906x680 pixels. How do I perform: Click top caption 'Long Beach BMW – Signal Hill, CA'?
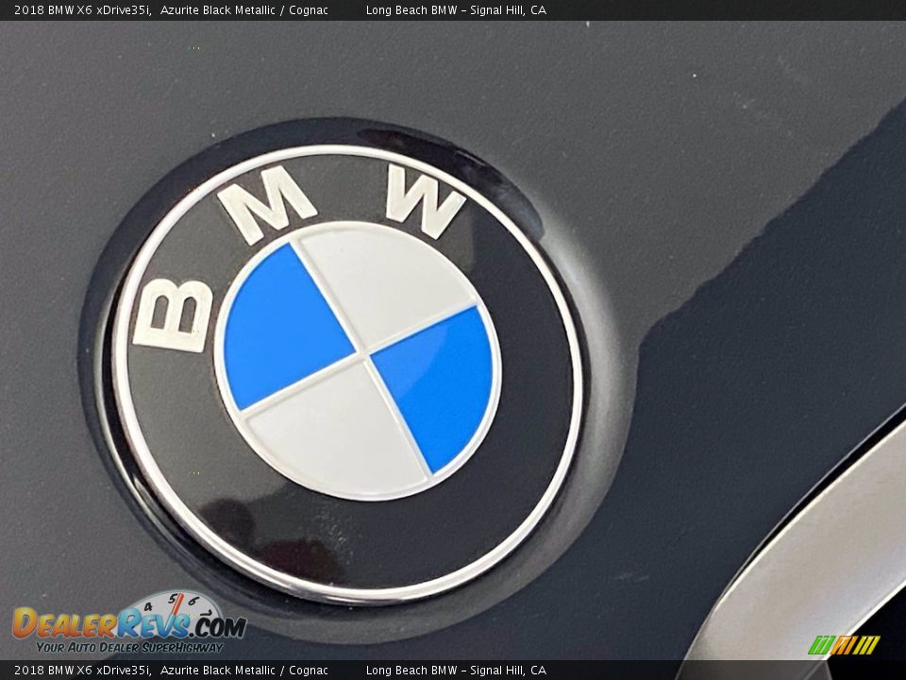tap(456, 9)
